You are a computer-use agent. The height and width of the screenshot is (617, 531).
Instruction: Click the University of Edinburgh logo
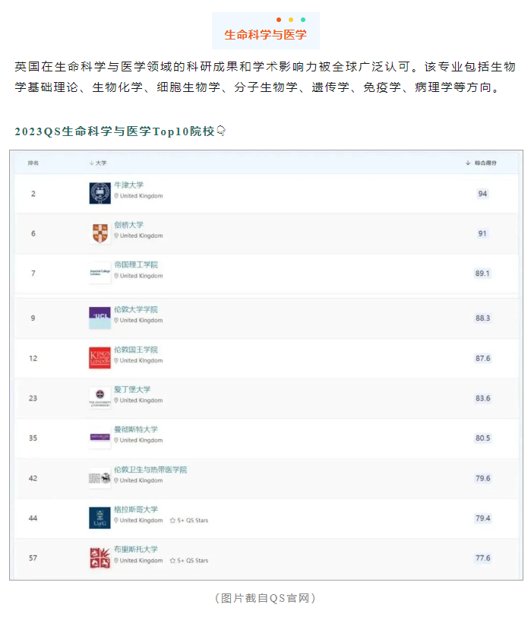pos(100,398)
